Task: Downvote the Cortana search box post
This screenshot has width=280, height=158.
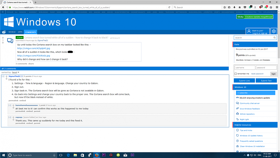Action: pos(3,43)
